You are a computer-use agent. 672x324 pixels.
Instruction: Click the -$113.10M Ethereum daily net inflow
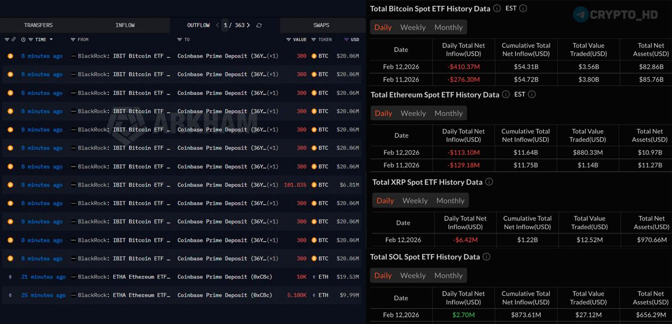[464, 153]
